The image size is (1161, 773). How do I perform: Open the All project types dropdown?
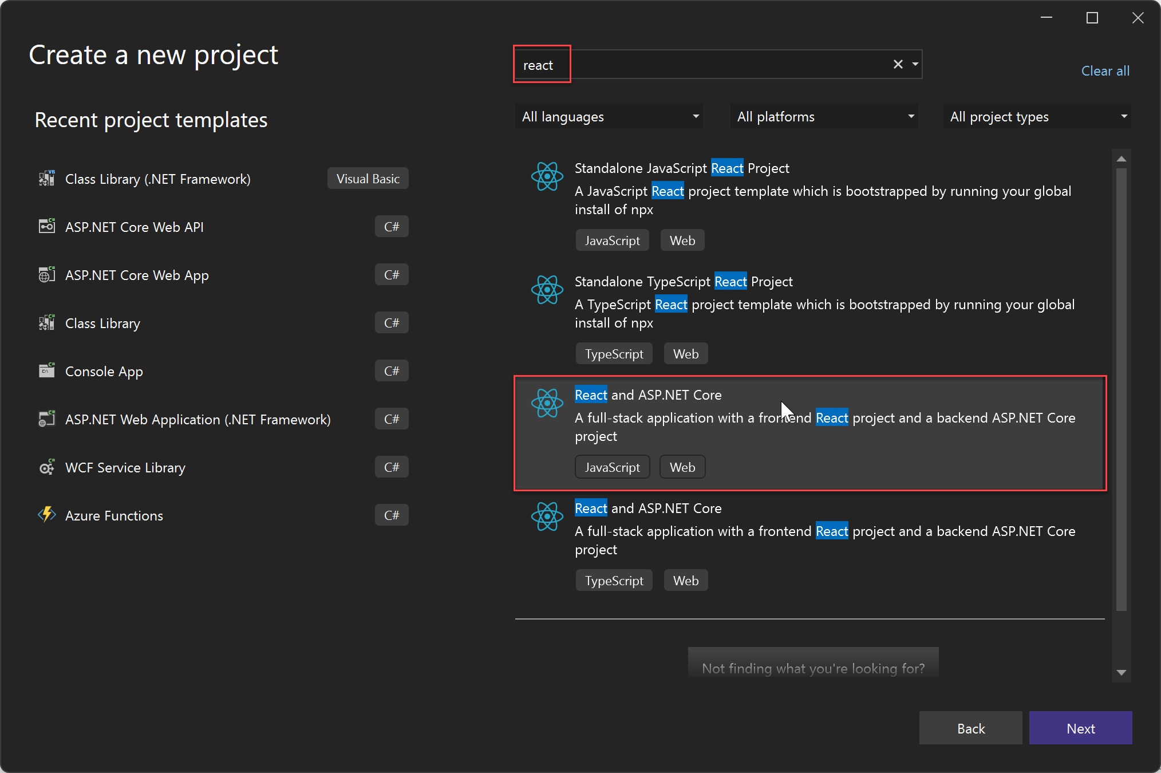tap(1036, 116)
